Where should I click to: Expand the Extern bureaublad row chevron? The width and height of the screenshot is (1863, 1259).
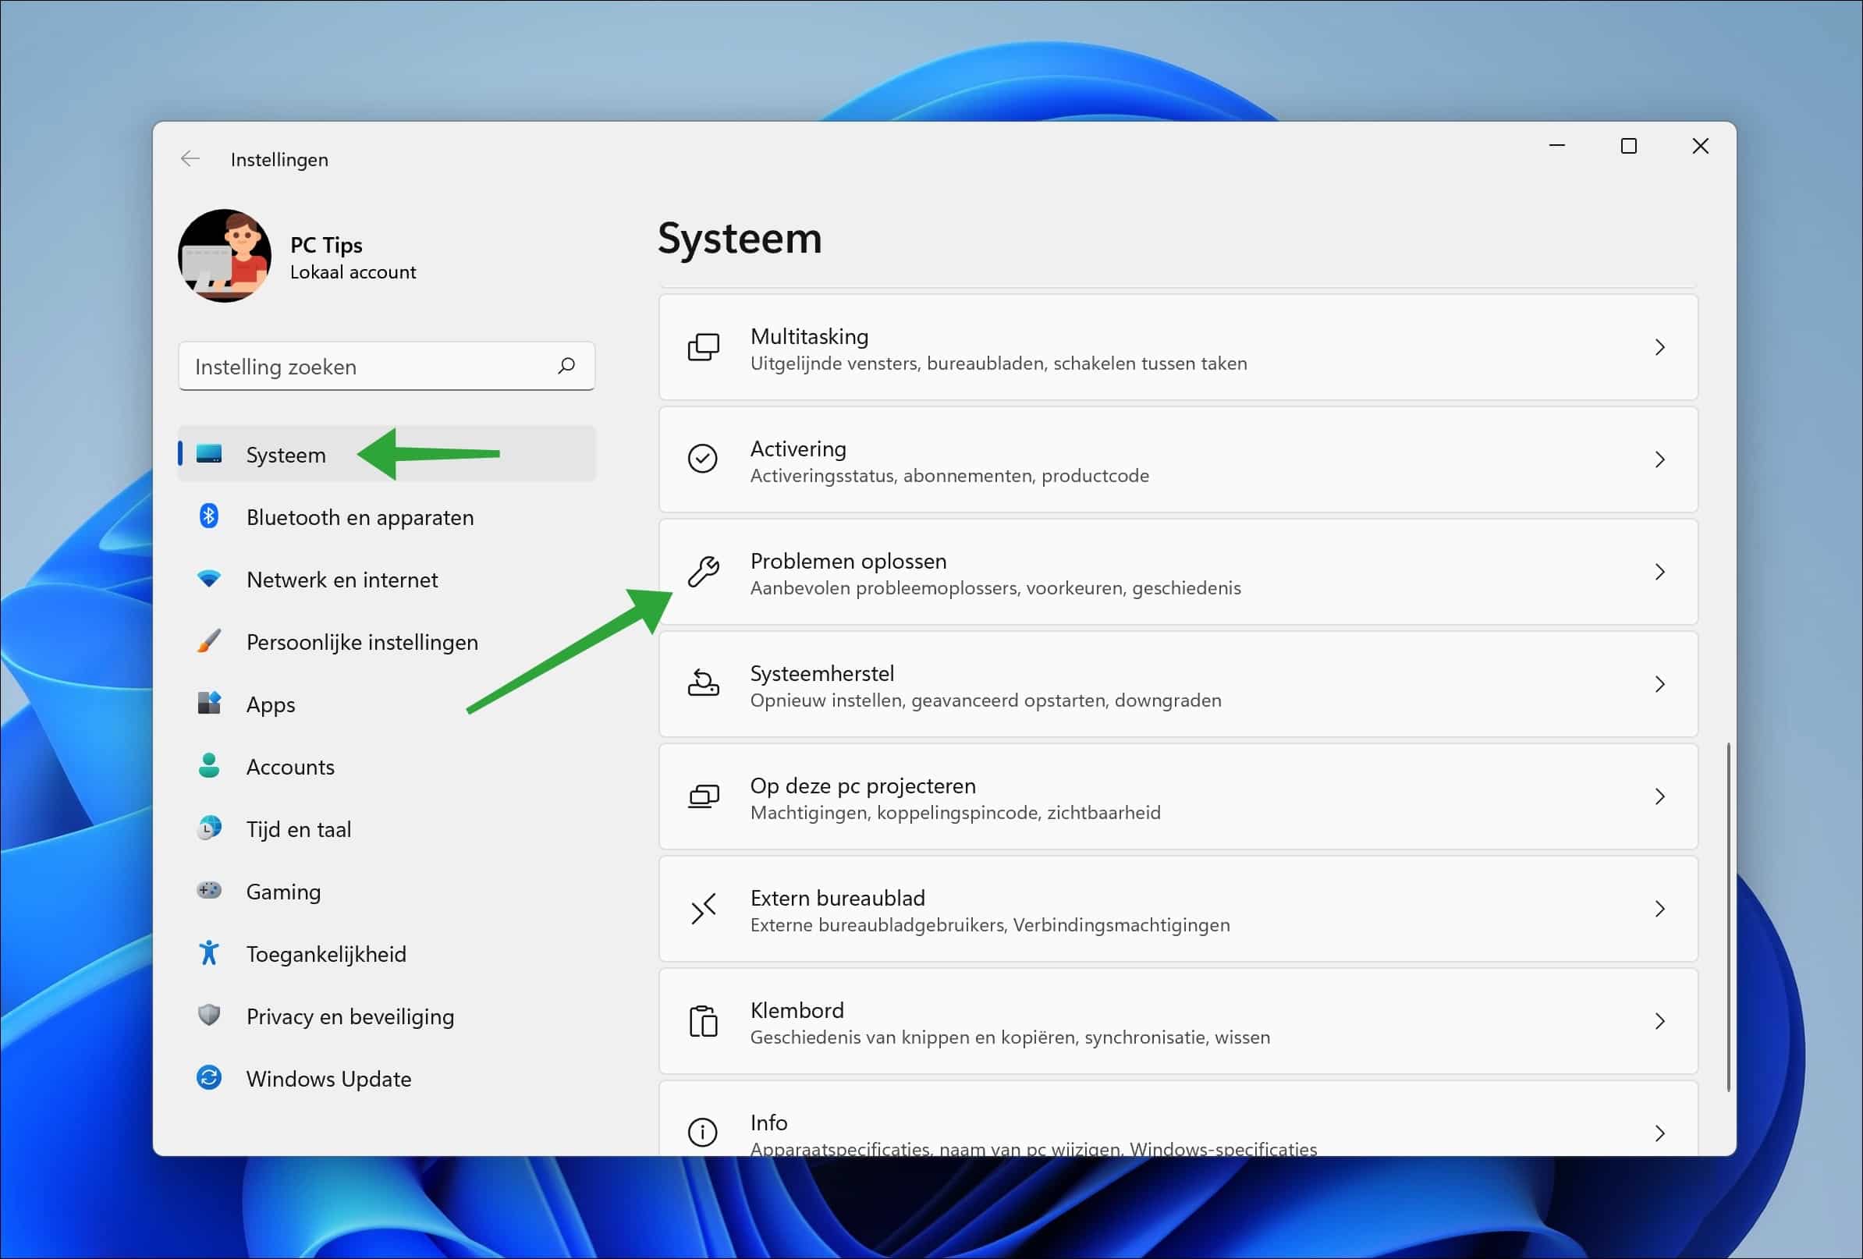pyautogui.click(x=1659, y=909)
